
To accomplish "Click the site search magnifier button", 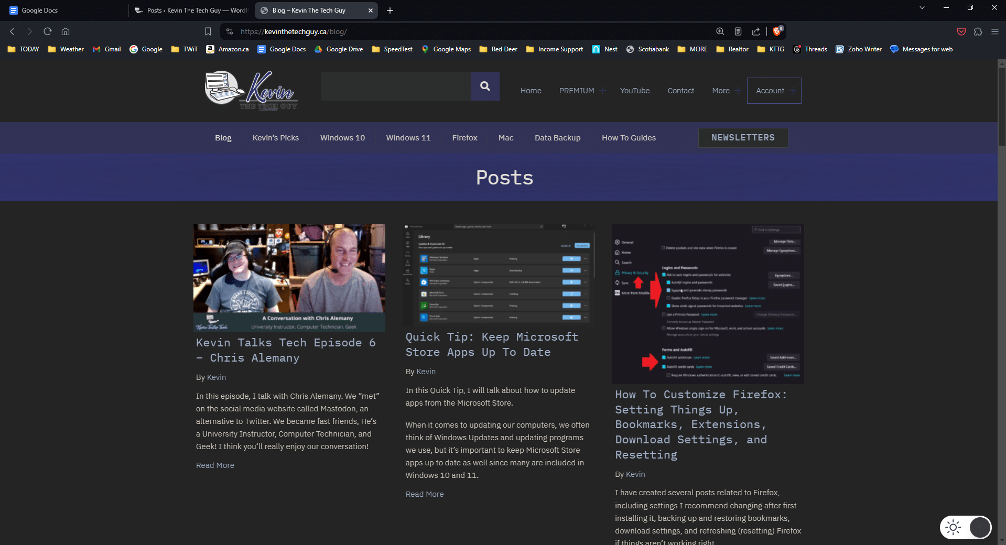I will (x=485, y=86).
